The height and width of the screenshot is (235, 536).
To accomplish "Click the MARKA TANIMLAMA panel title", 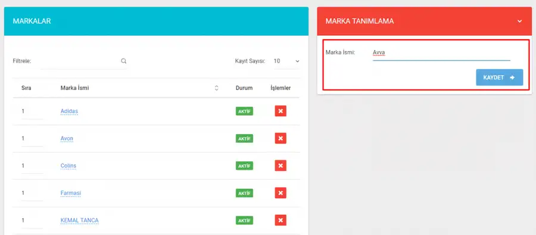I will 360,21.
